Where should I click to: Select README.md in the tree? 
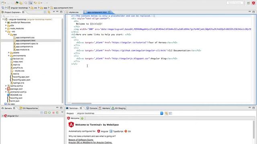click(x=16, y=95)
